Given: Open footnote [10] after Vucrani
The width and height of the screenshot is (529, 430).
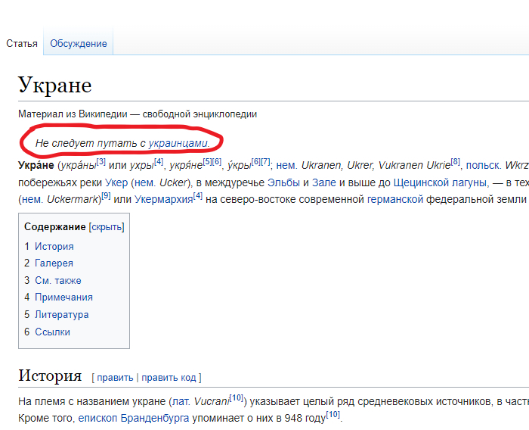Looking at the screenshot, I should [237, 398].
